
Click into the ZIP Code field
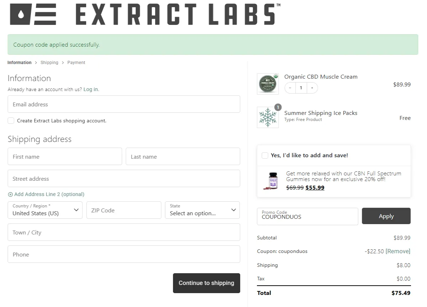click(124, 210)
